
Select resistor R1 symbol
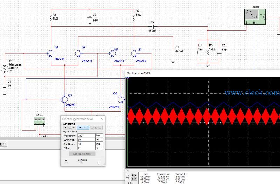51,18
